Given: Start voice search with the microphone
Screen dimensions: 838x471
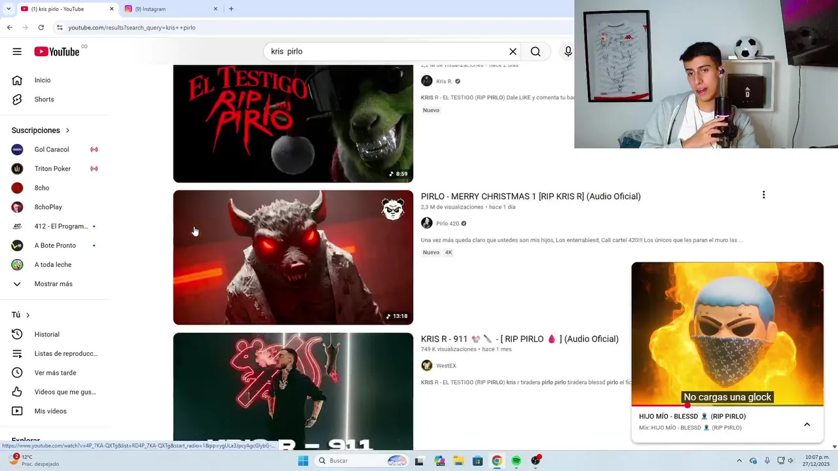Looking at the screenshot, I should tap(568, 52).
